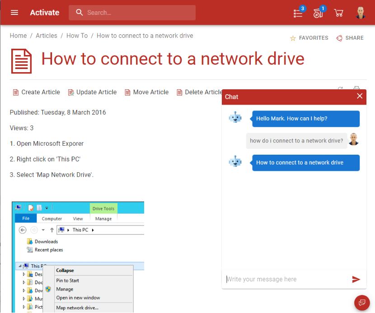This screenshot has width=375, height=313.
Task: Click the large article document icon
Action: [21, 61]
